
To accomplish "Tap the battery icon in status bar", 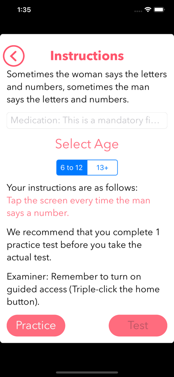I will pyautogui.click(x=159, y=10).
